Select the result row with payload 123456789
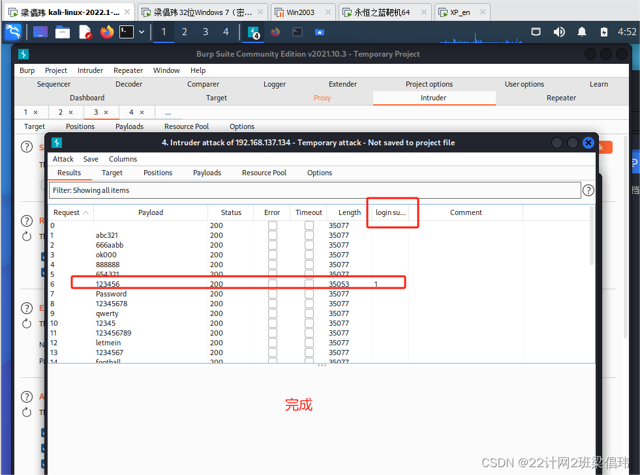The height and width of the screenshot is (475, 640). coord(318,333)
